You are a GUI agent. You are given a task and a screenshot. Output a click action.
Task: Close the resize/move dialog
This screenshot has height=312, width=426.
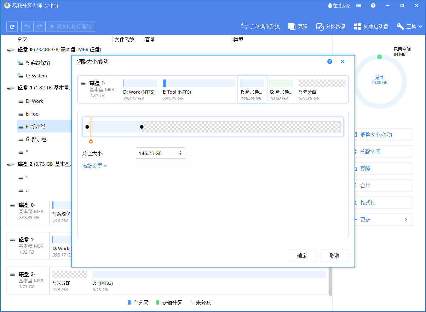pyautogui.click(x=342, y=61)
